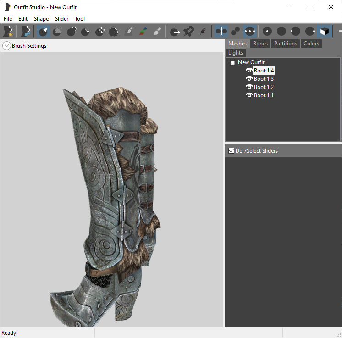Select the spiky Smooth brush
The width and height of the screenshot is (342, 338).
coord(114,31)
